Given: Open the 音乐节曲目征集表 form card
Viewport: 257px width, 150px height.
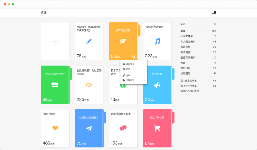Looking at the screenshot, I should 123,128.
